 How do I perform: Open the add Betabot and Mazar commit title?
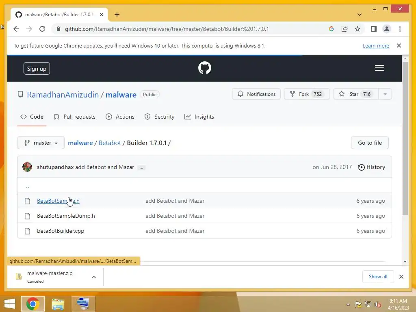pos(104,167)
